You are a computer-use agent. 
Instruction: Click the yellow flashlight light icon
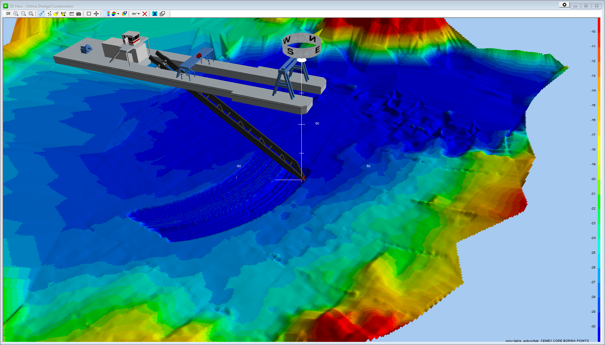pos(56,14)
